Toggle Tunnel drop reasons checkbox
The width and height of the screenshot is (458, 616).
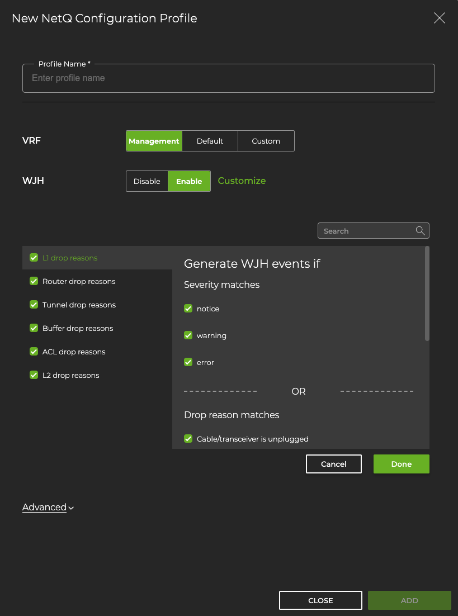click(x=34, y=305)
